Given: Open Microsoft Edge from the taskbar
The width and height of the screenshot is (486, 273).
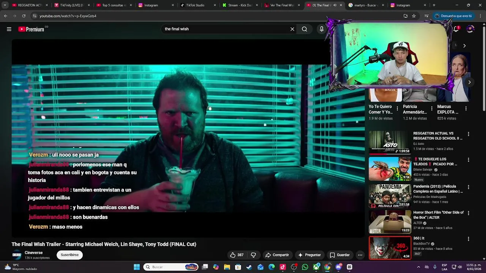Looking at the screenshot, I should (271, 267).
